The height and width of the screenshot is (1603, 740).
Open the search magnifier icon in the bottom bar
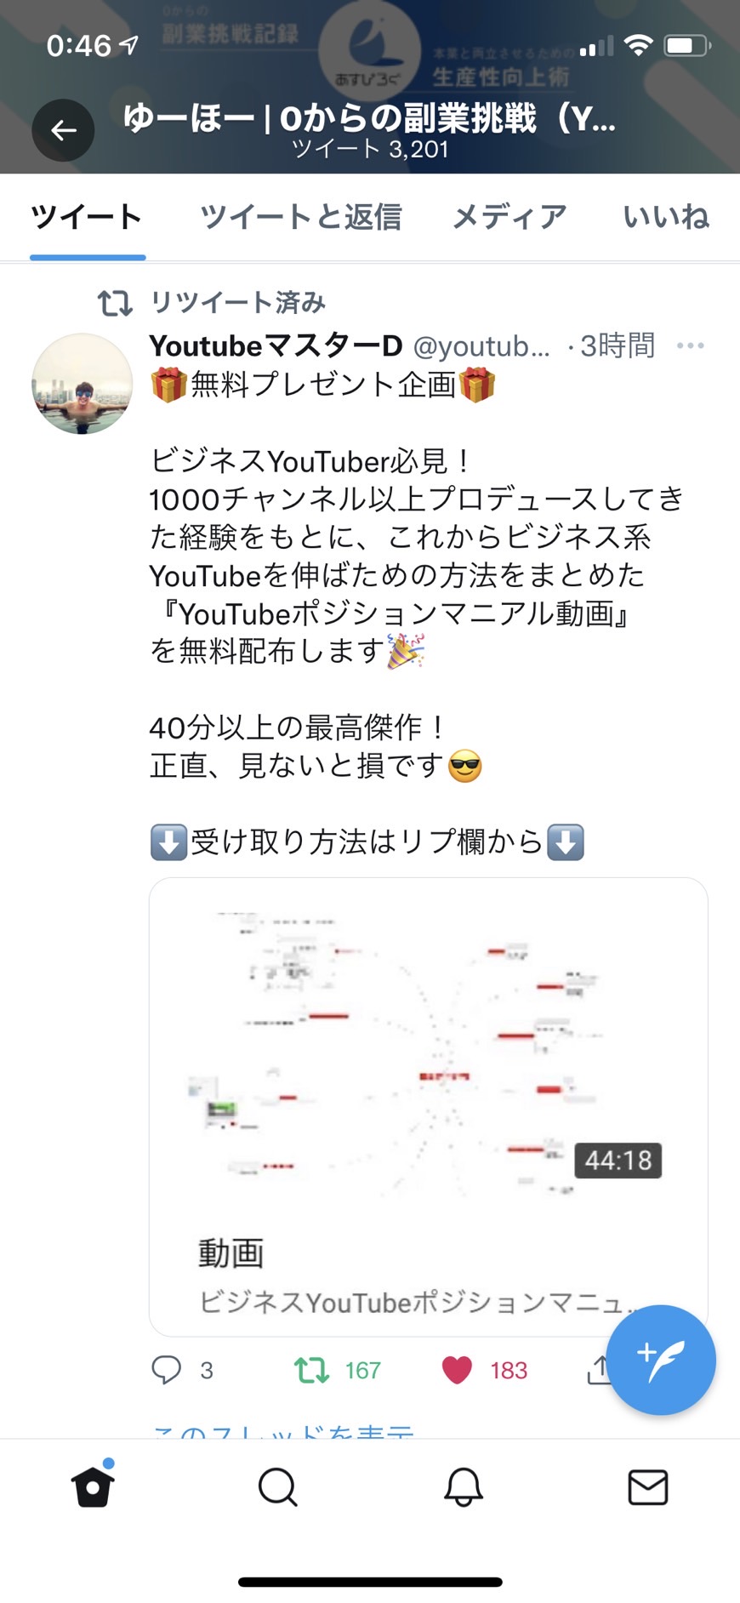(277, 1487)
